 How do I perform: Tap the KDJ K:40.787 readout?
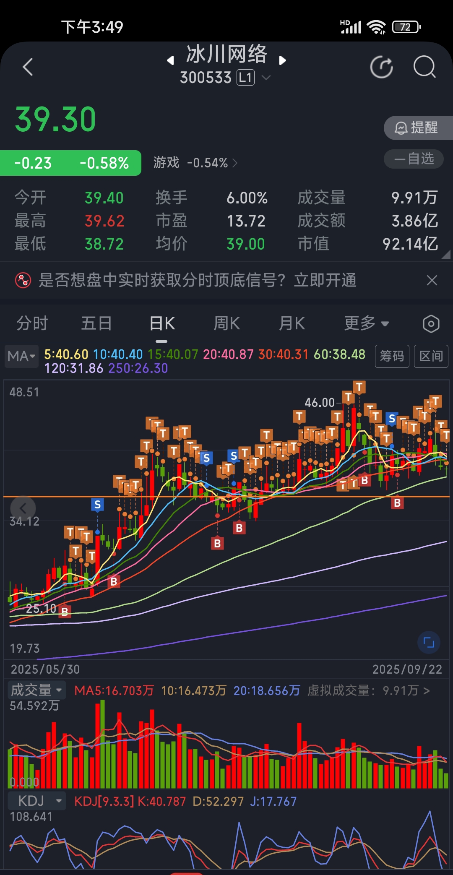[x=161, y=801]
